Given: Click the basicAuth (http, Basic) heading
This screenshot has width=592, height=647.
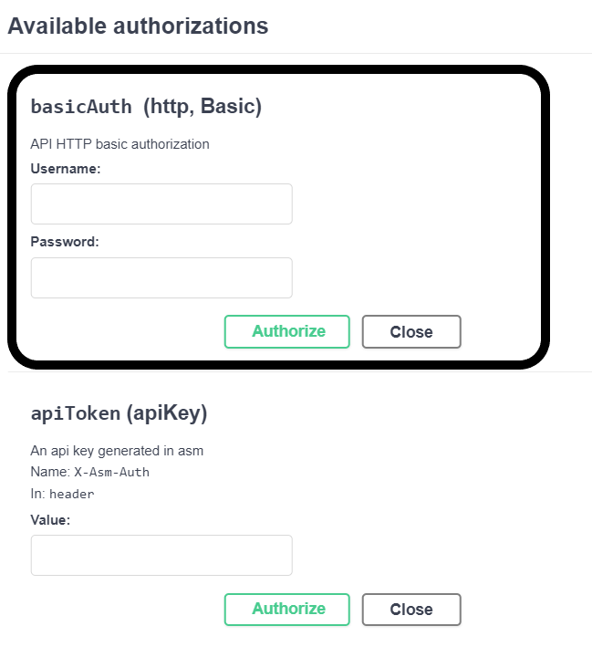Looking at the screenshot, I should 146,107.
